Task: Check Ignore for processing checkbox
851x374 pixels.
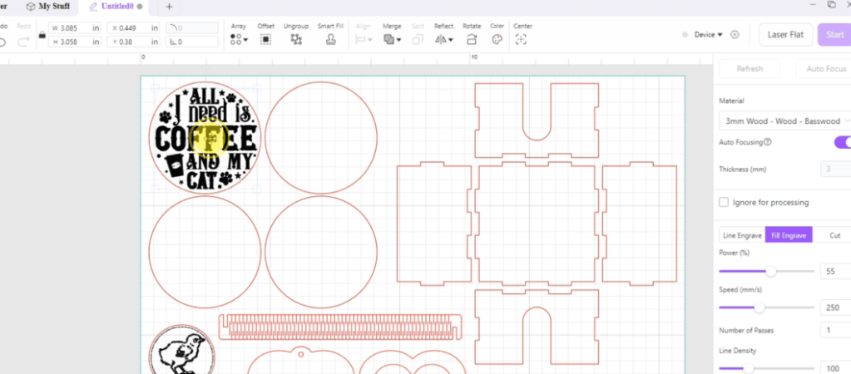Action: point(725,202)
